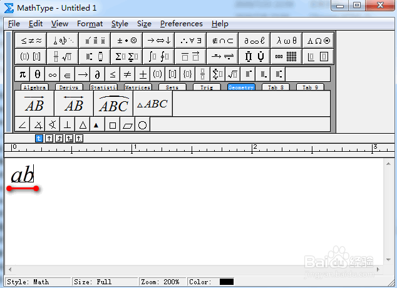The height and width of the screenshot is (288, 397).
Task: Insert the pi symbol
Action: [23, 74]
